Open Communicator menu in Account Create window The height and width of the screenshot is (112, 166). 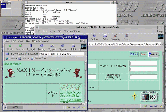coord(72,31)
